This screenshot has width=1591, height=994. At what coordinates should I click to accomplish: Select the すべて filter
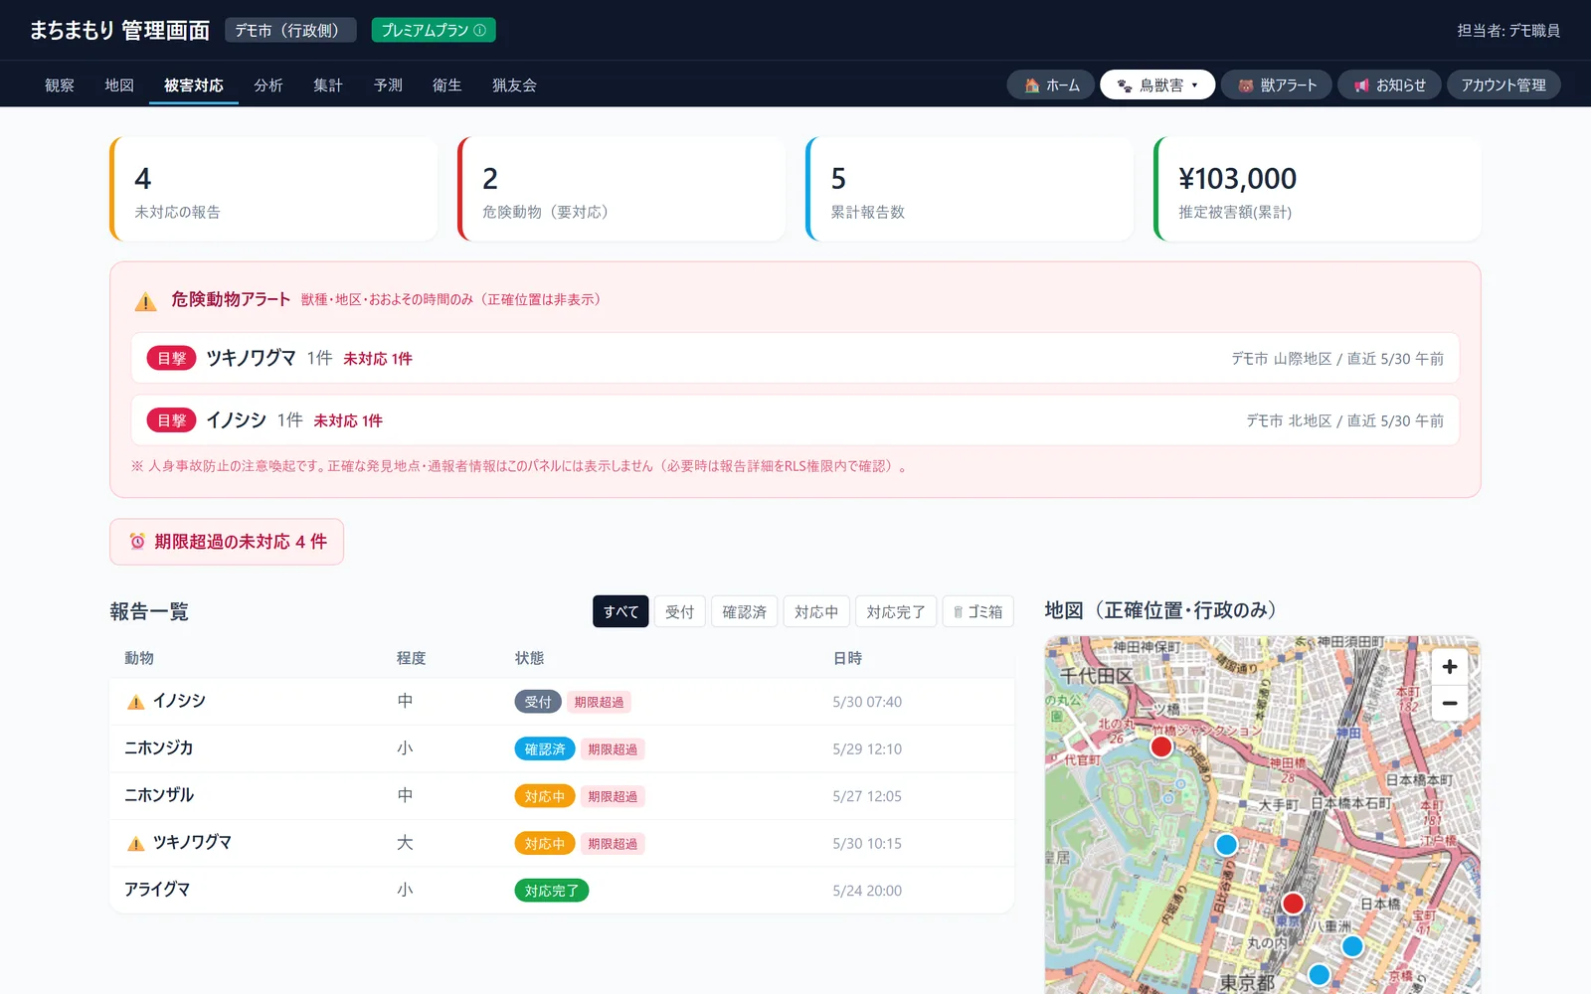pyautogui.click(x=620, y=611)
